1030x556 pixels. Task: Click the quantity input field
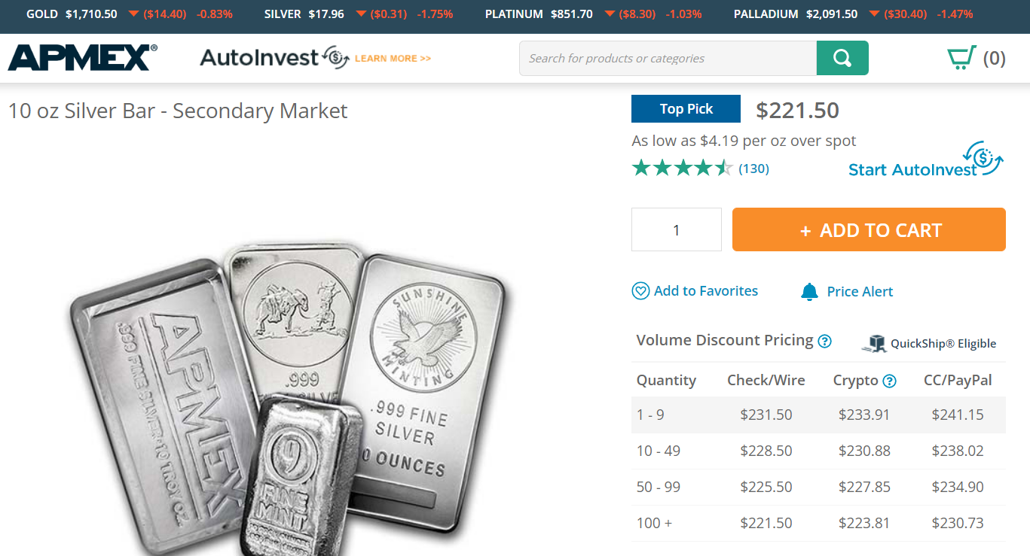click(x=676, y=229)
